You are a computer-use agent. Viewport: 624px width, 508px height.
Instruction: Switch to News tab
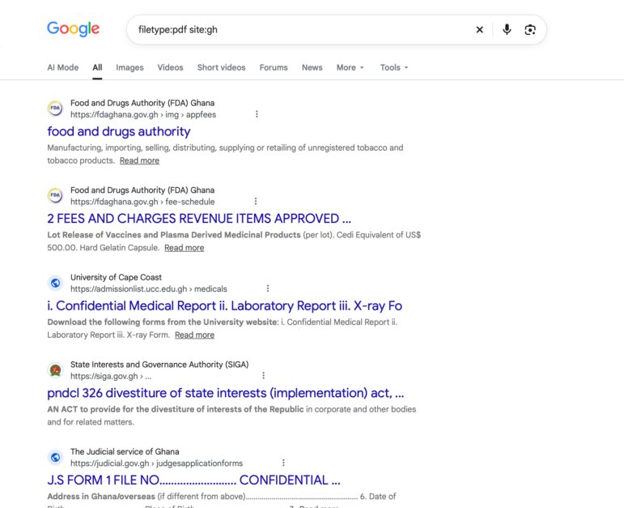312,67
